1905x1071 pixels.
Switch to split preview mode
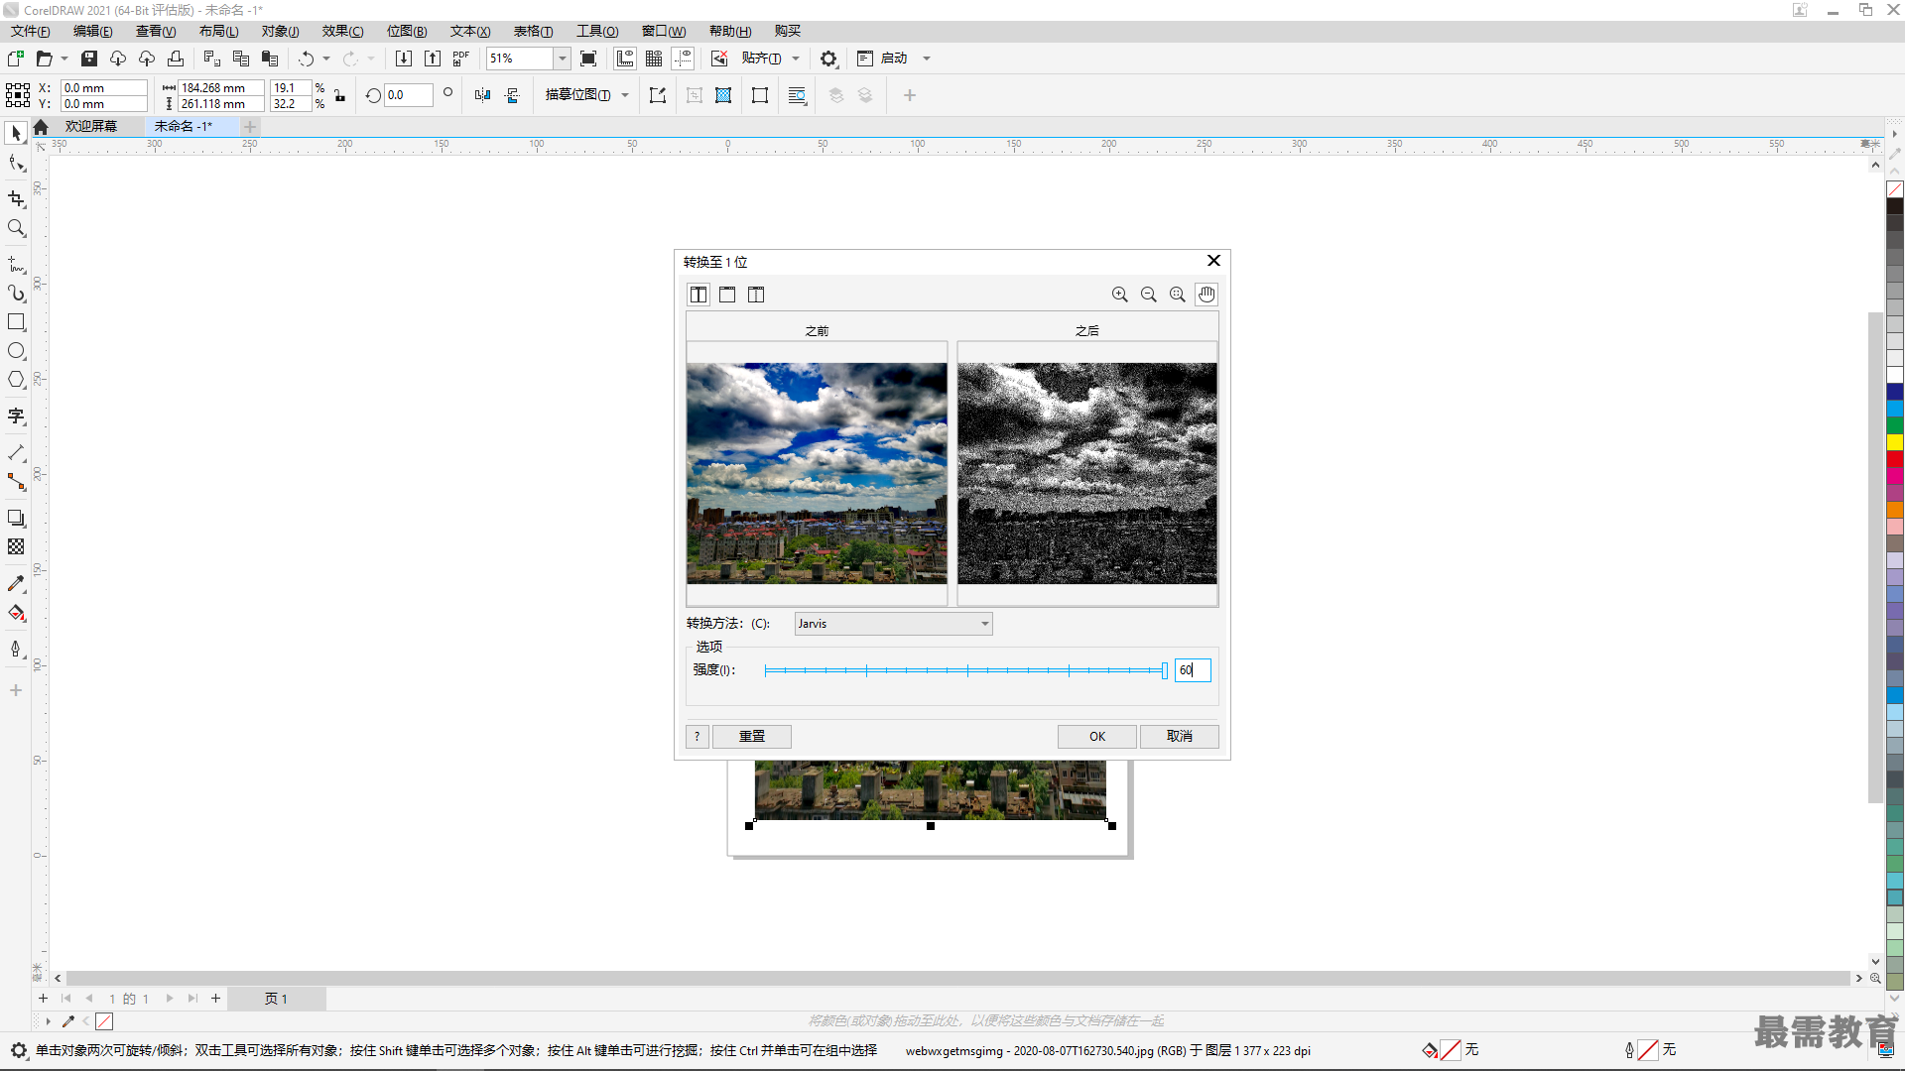pyautogui.click(x=756, y=295)
